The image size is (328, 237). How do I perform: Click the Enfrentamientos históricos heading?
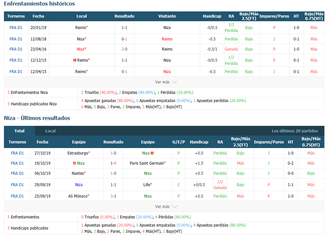pos(39,4)
